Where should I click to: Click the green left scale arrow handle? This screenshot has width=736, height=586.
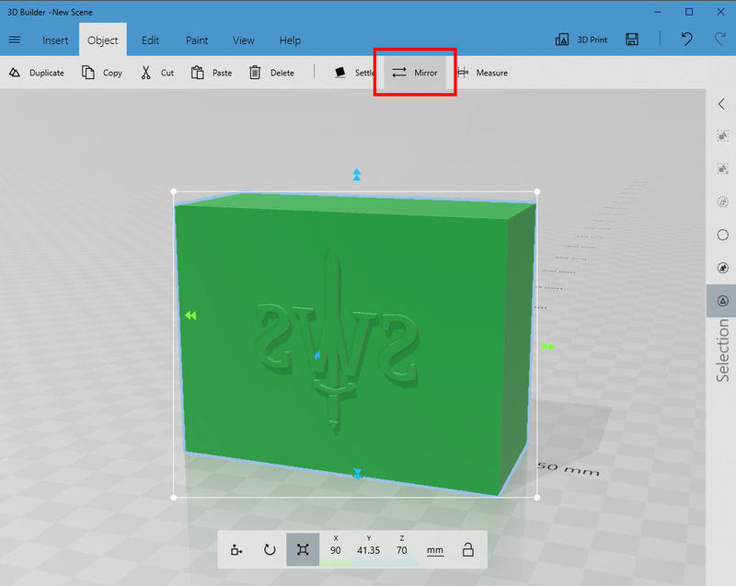[190, 316]
